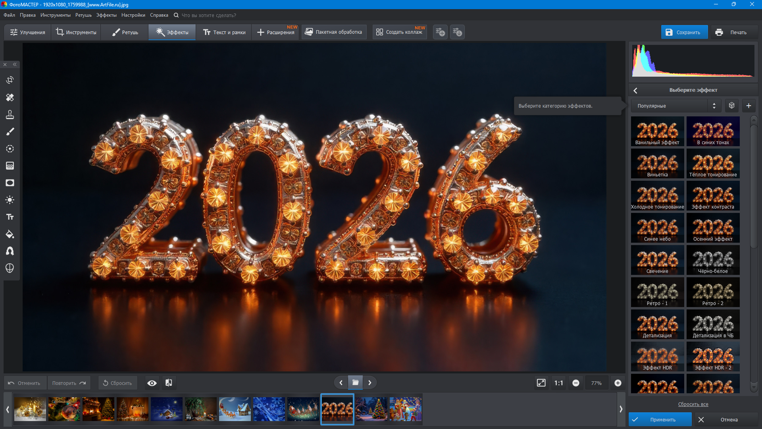The width and height of the screenshot is (762, 429).
Task: Select the stamp tool in left sidebar
Action: tap(10, 114)
